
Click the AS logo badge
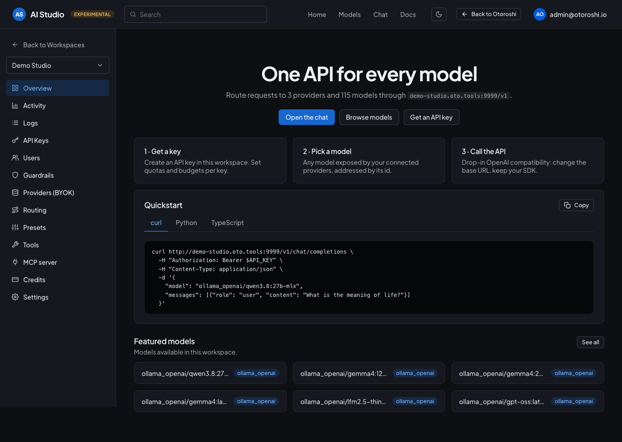[19, 14]
